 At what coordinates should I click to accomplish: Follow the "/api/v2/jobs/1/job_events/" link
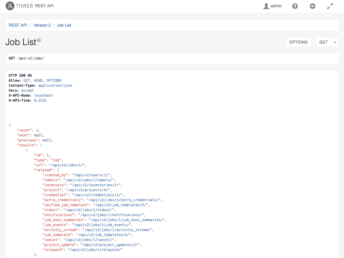(101, 225)
